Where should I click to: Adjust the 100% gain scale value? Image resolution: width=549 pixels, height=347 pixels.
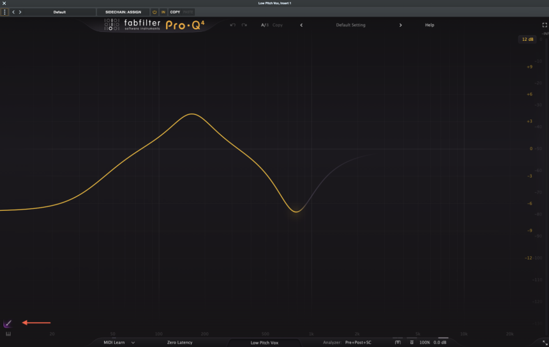pyautogui.click(x=425, y=343)
